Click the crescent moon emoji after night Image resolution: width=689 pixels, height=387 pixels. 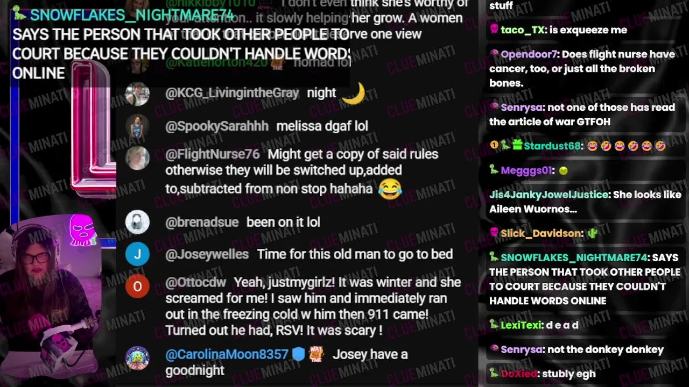(353, 94)
